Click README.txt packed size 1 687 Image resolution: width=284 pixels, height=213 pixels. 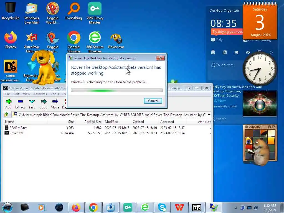pyautogui.click(x=97, y=128)
